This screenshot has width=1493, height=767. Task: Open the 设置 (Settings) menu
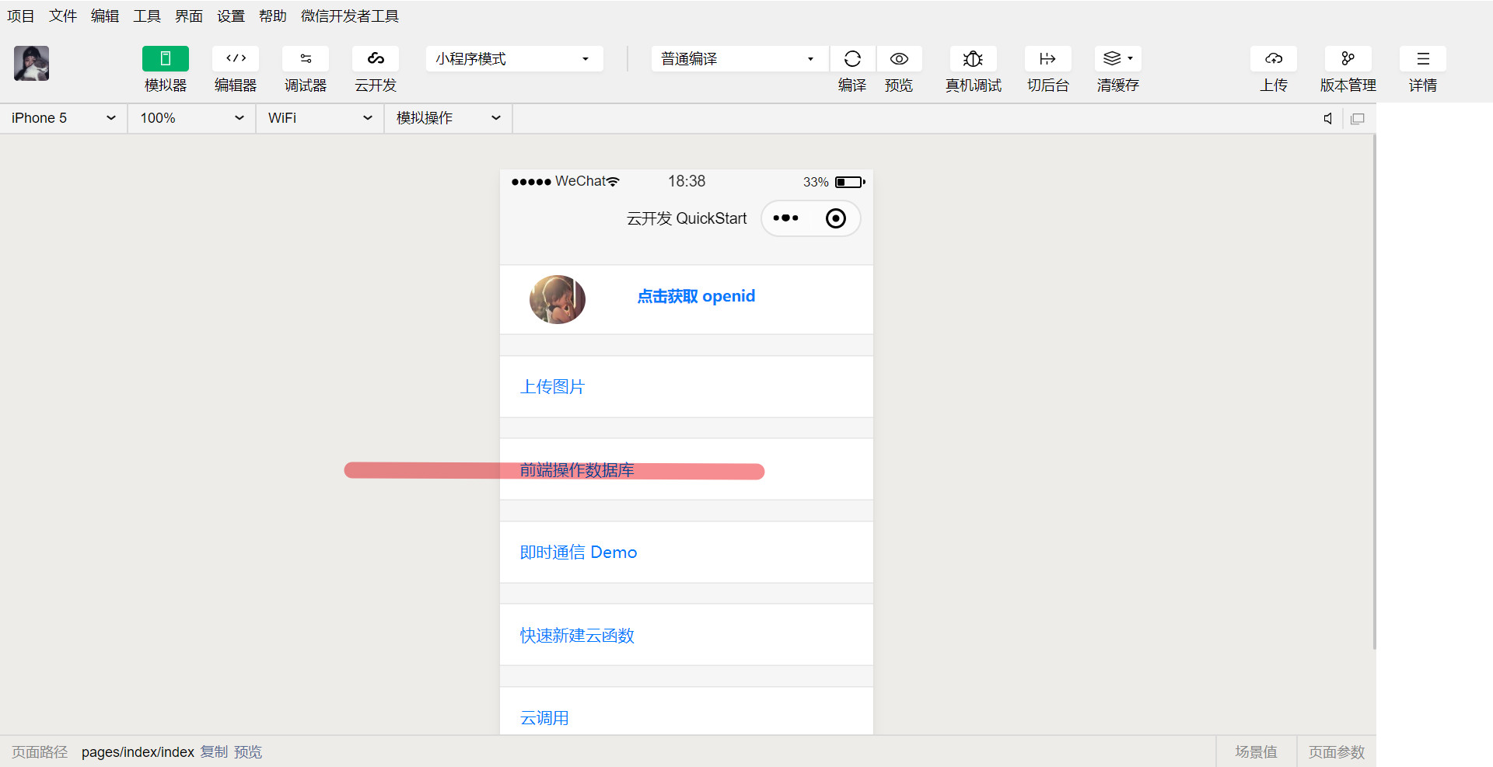pos(231,16)
